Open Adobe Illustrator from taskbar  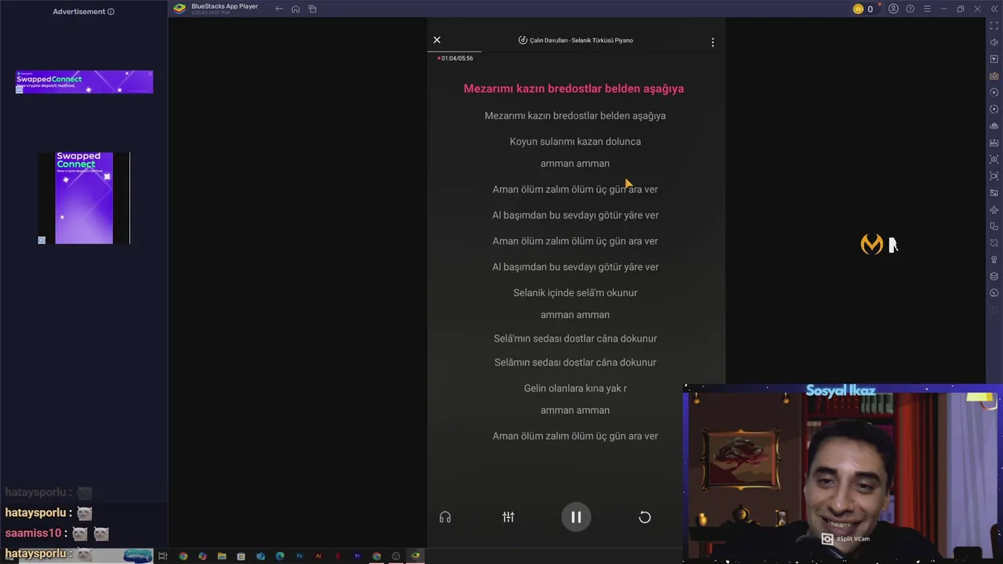click(x=318, y=556)
